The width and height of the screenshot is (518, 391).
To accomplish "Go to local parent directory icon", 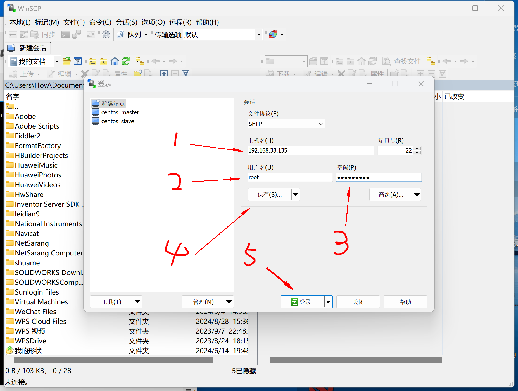I will [92, 61].
